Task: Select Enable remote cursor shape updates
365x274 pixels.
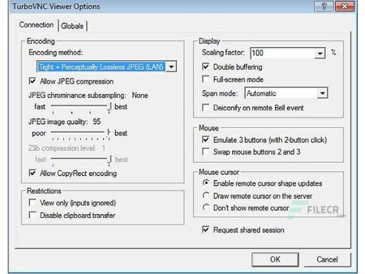Action: coord(206,183)
